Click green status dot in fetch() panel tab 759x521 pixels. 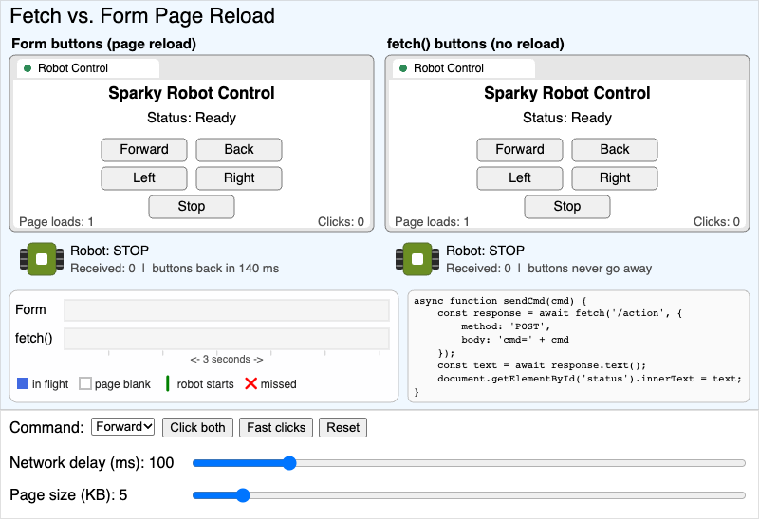403,68
